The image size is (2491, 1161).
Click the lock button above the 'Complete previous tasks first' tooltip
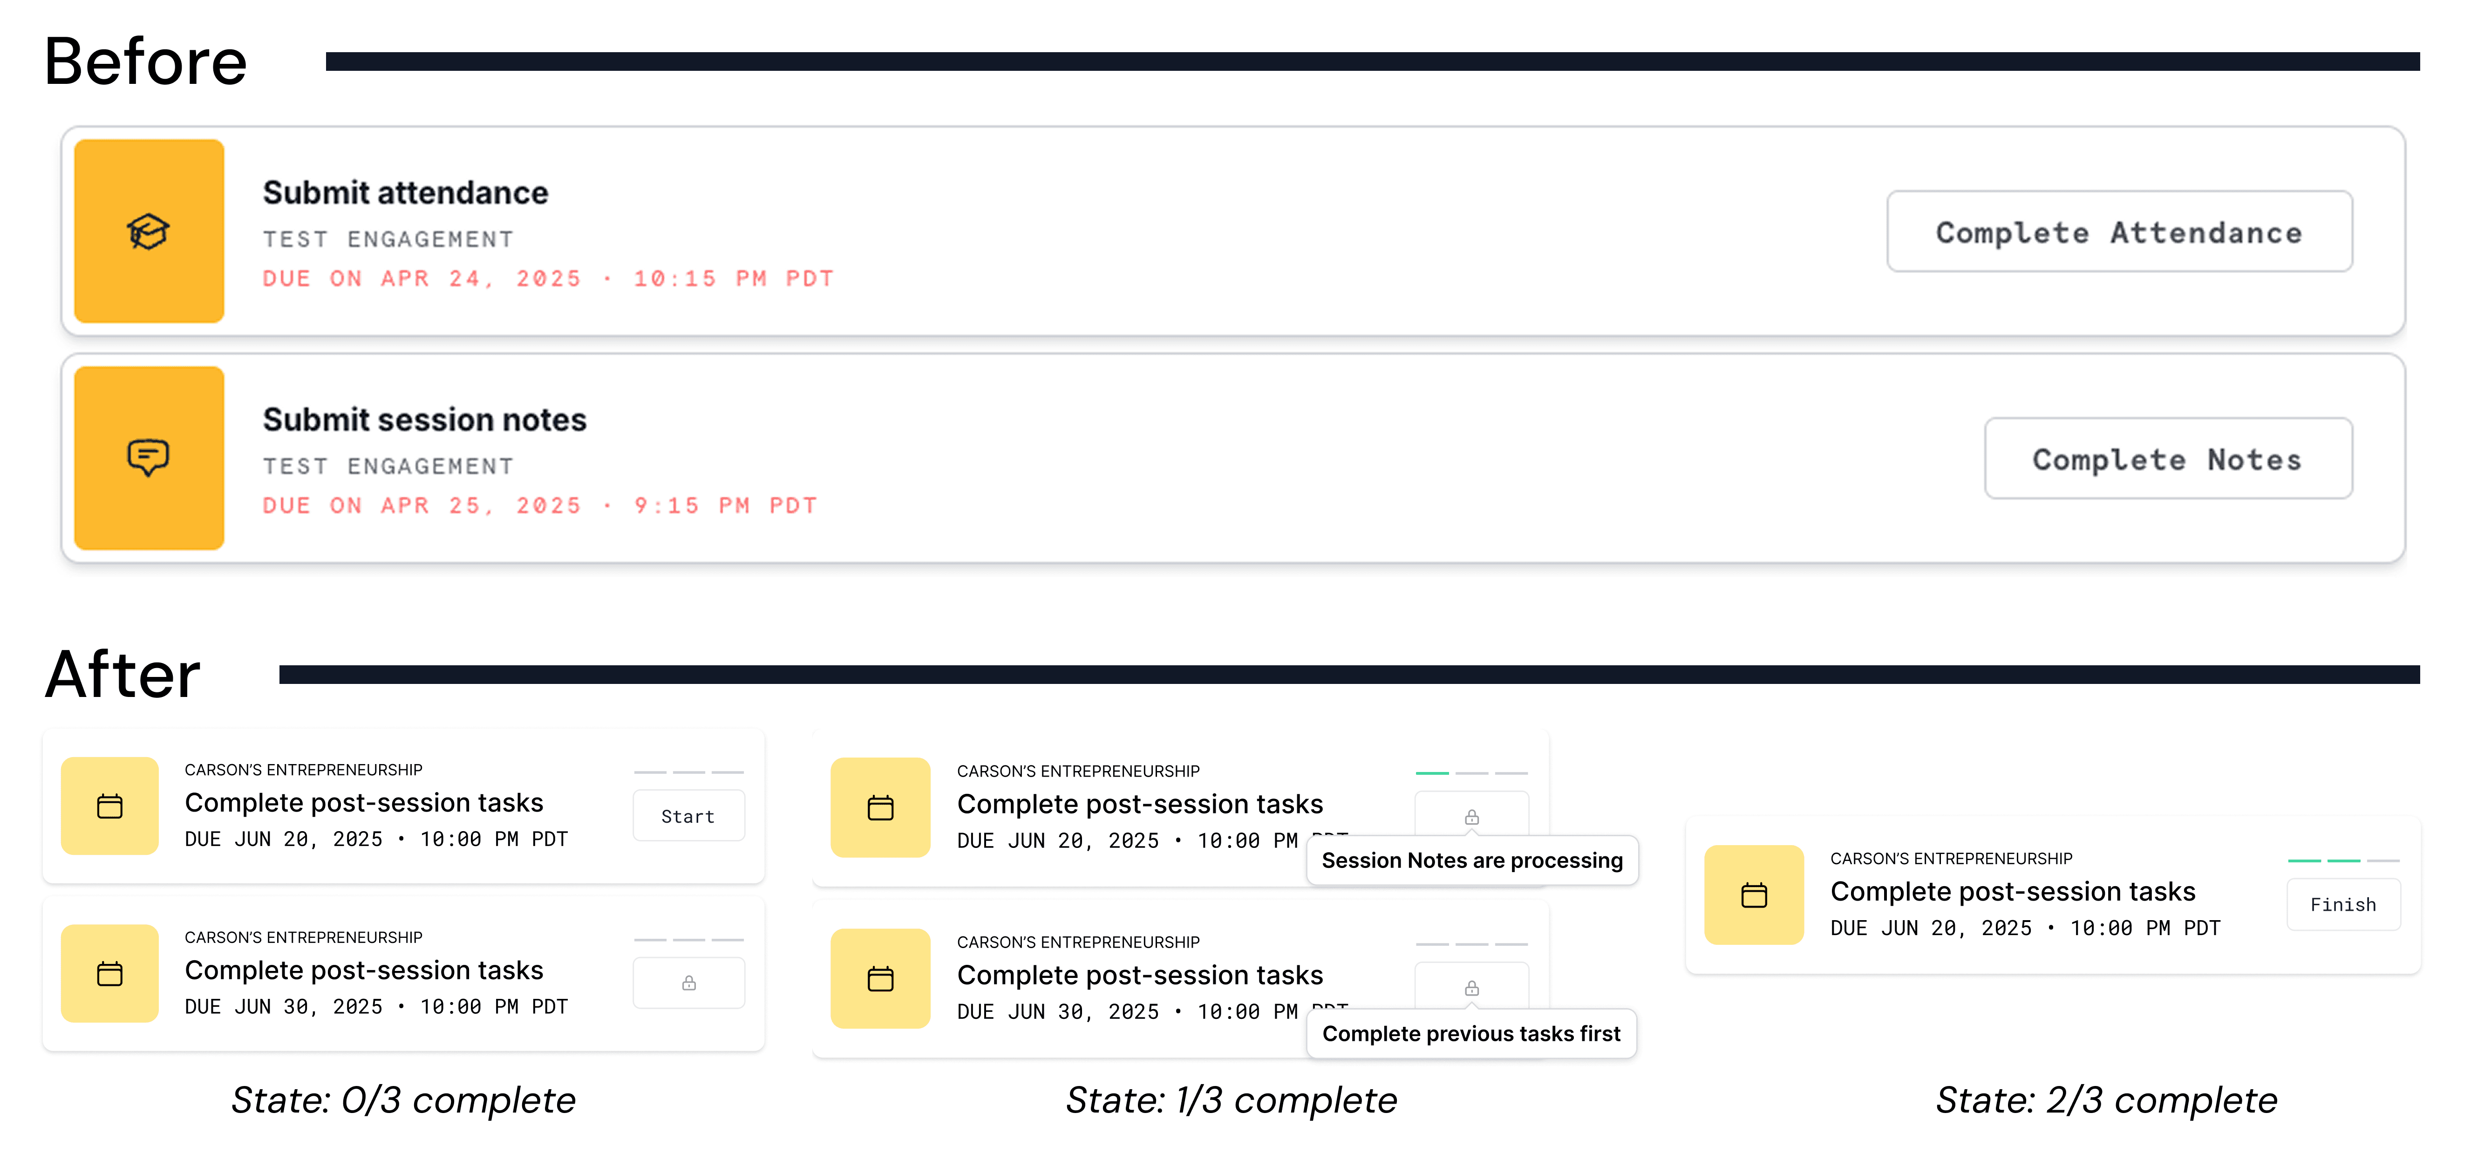(1471, 987)
